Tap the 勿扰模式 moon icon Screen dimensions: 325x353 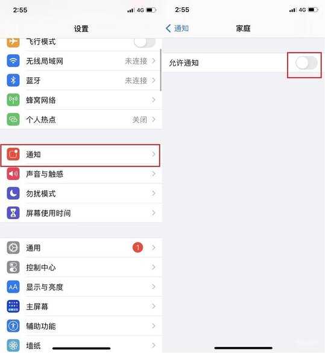13,193
